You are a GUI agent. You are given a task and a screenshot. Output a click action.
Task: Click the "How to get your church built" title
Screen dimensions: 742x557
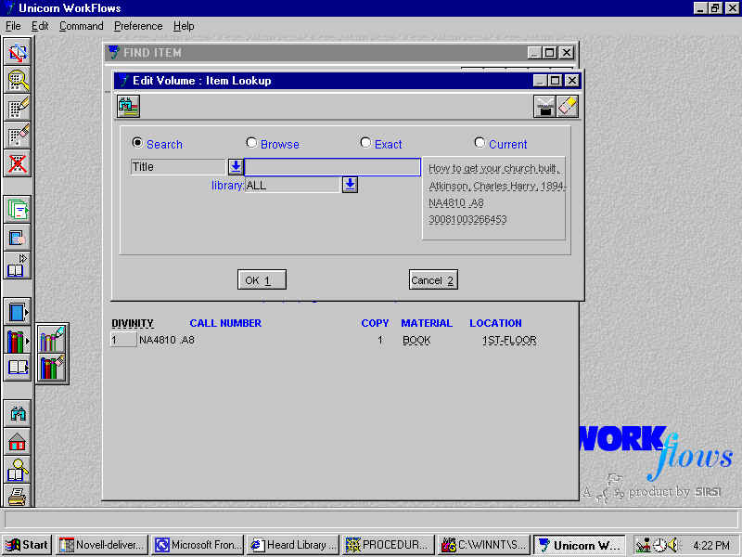494,169
